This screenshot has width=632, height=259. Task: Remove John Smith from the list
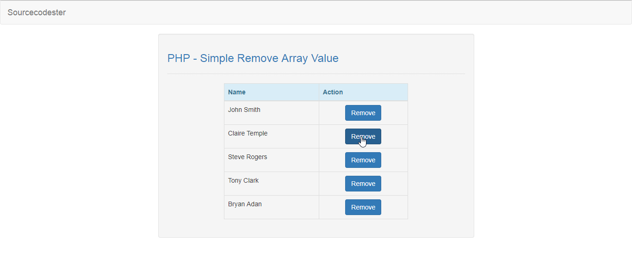coord(363,113)
